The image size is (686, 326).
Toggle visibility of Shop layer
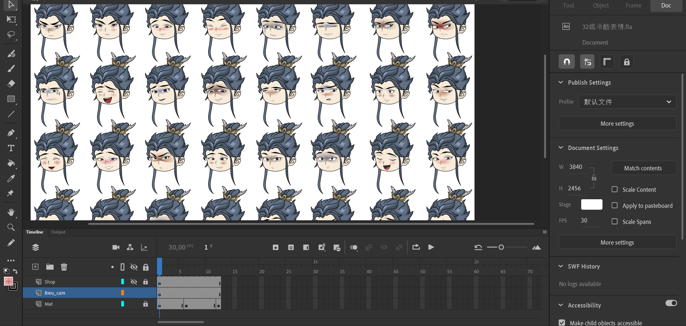134,282
